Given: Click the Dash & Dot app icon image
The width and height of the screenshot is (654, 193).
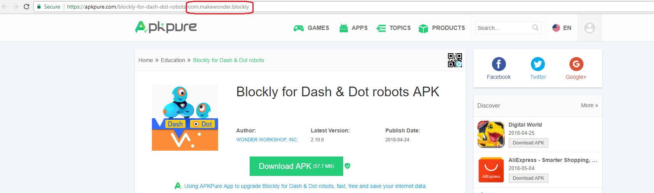Looking at the screenshot, I should (x=185, y=118).
